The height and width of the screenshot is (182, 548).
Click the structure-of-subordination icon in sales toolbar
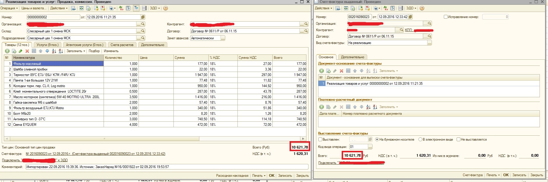tap(128, 8)
